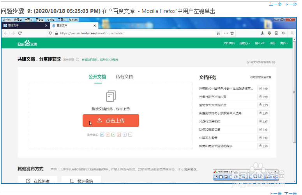Open the page actions three-dot menu
The width and height of the screenshot is (302, 195).
pyautogui.click(x=226, y=33)
